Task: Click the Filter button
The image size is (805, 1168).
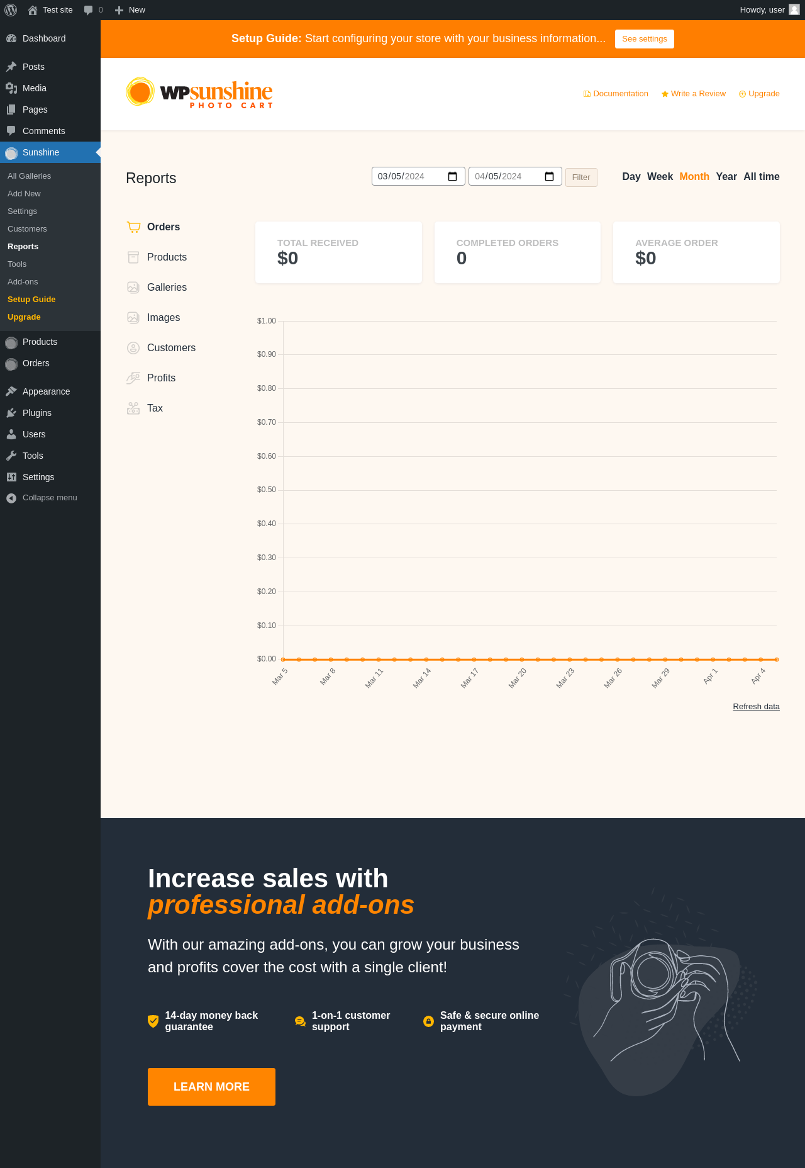Action: [x=581, y=177]
